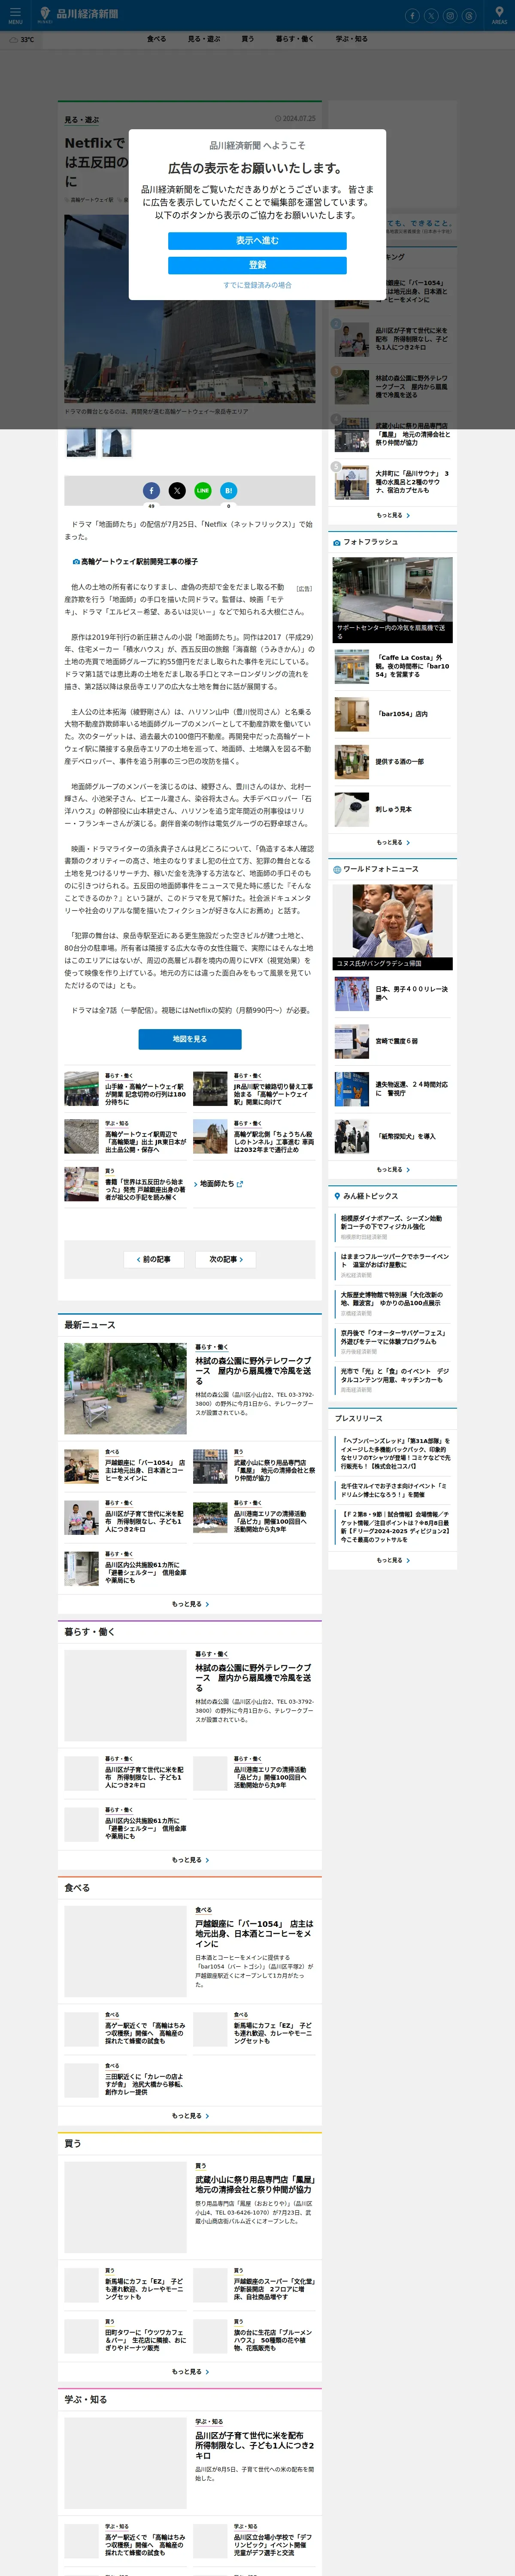Open JR品川駅で線路切り替え工事 related article

254,1089
